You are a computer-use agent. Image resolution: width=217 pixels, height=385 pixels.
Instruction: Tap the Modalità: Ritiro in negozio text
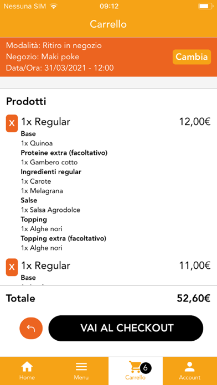click(x=54, y=45)
